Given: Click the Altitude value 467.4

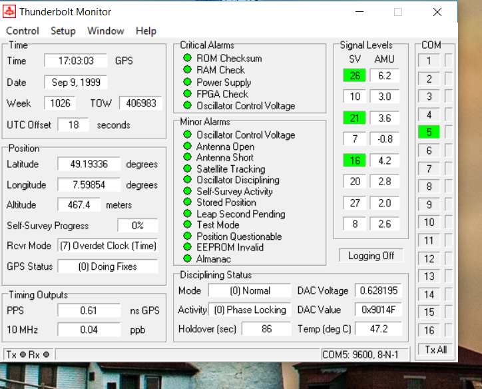Looking at the screenshot, I should 79,204.
